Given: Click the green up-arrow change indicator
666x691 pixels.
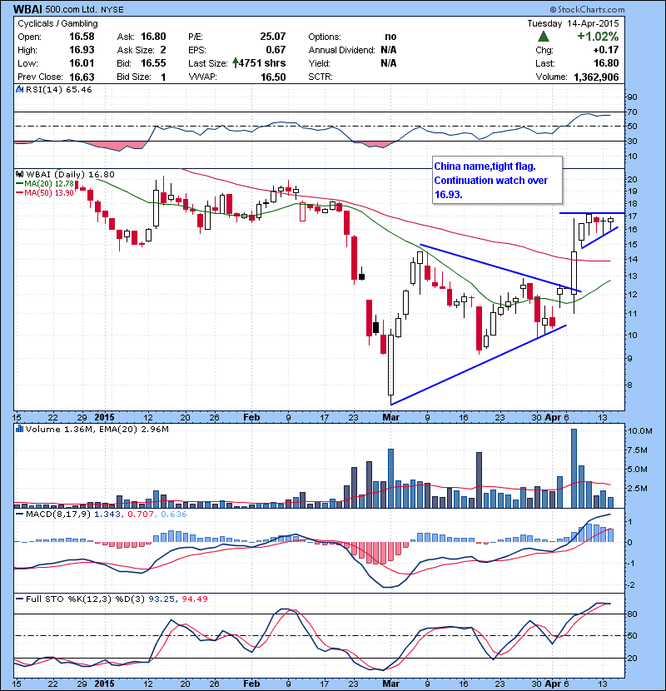Looking at the screenshot, I should click(544, 36).
